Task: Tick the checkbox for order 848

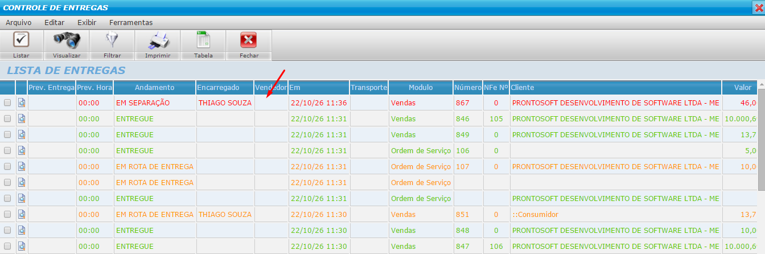Action: pyautogui.click(x=7, y=231)
